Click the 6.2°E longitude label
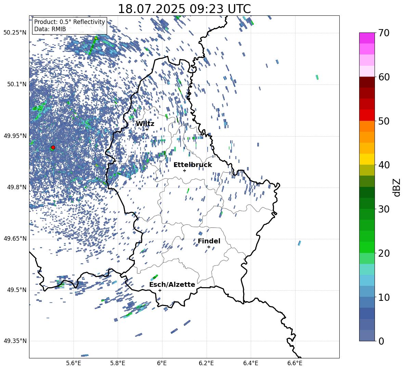 click(x=206, y=363)
